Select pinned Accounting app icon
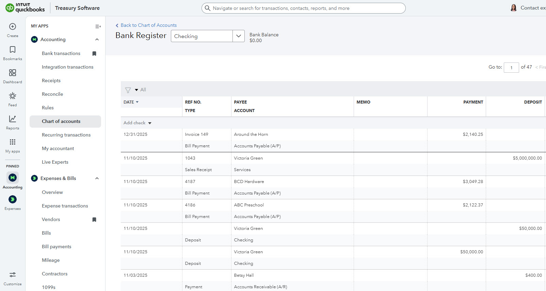The image size is (546, 291). click(13, 178)
